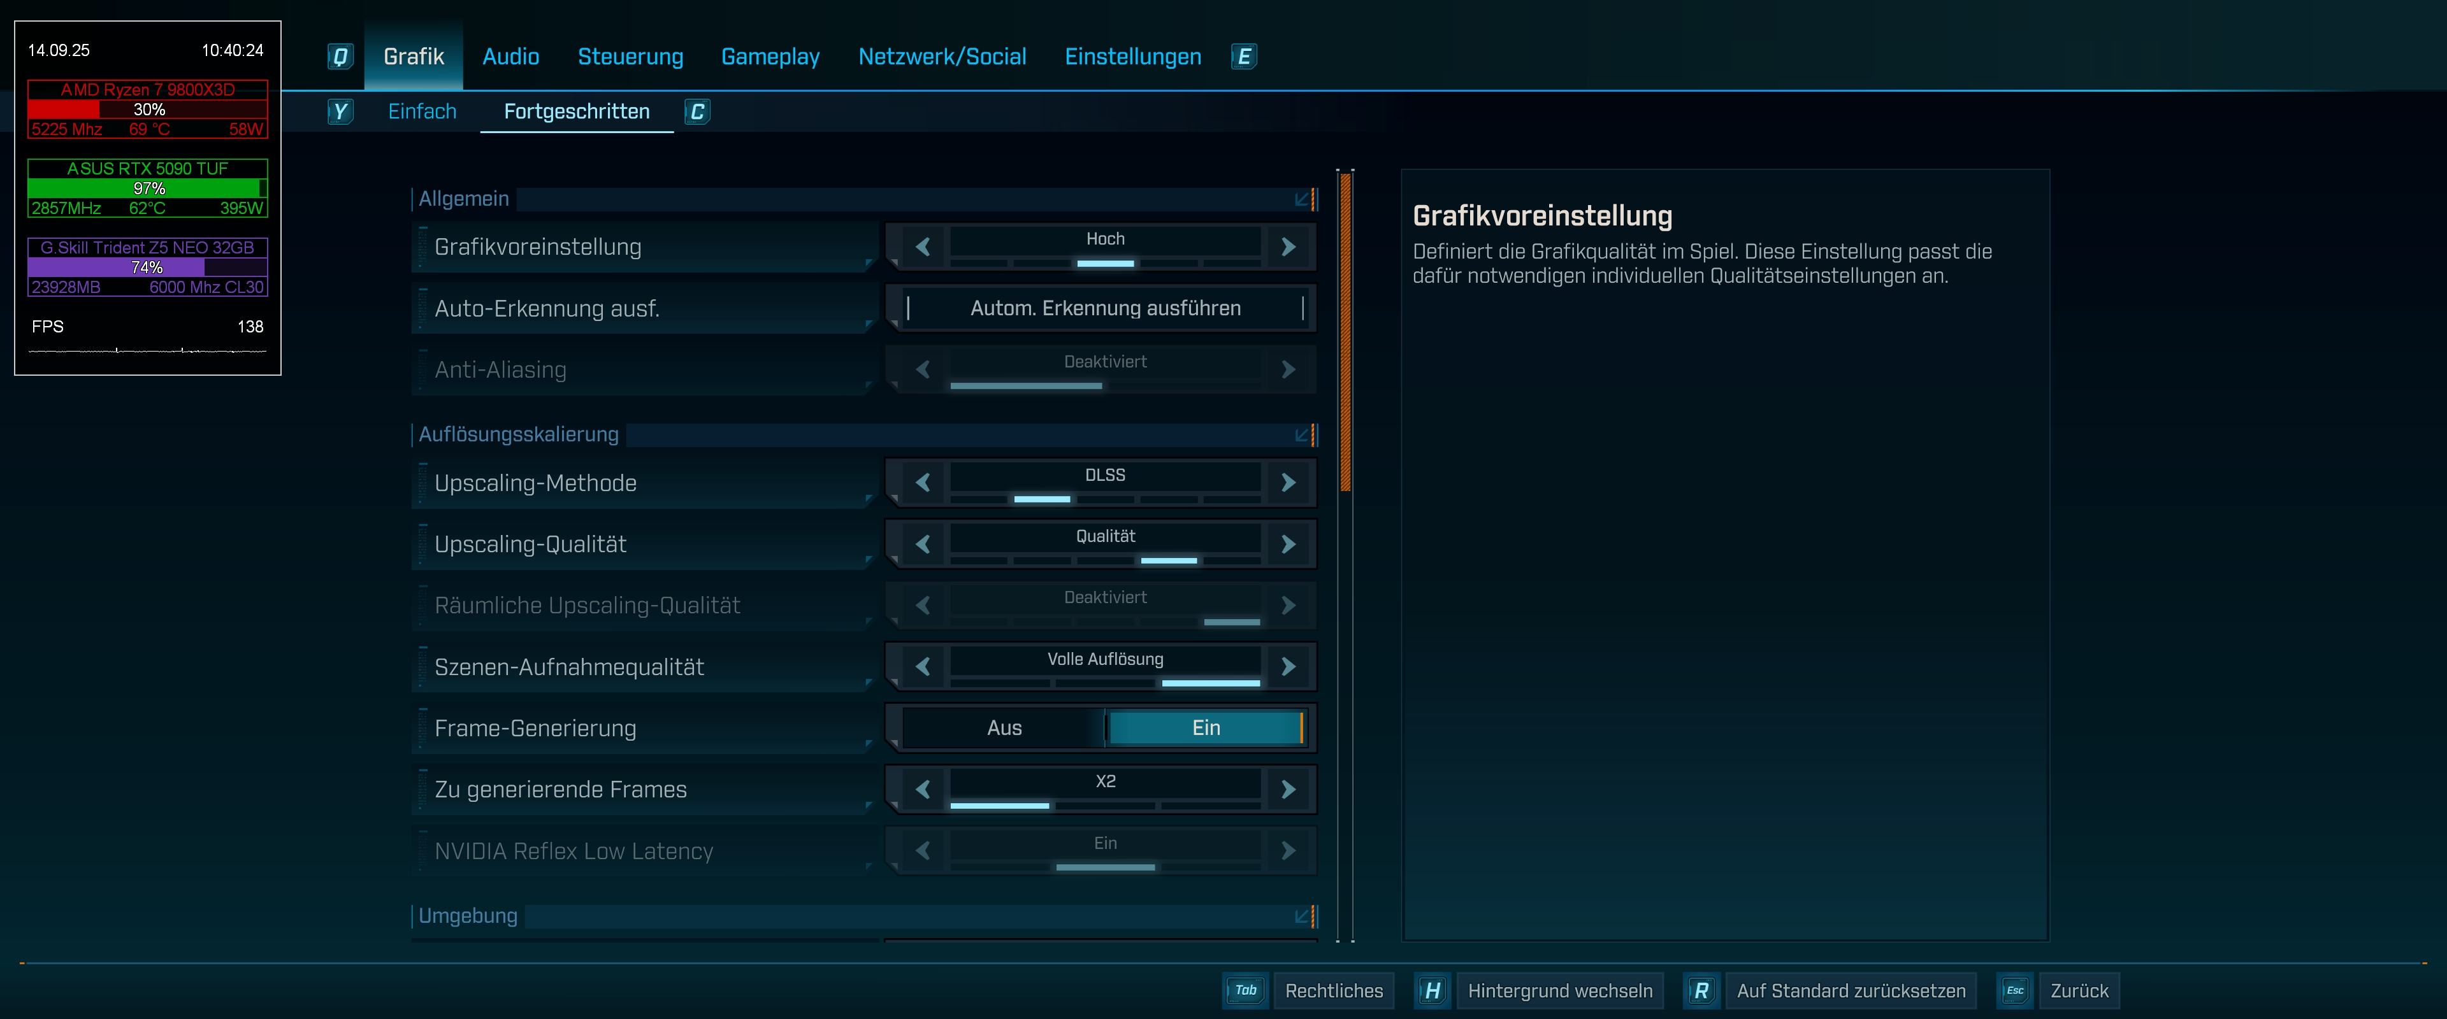Click the E key icon after Einstellungen

[1243, 57]
